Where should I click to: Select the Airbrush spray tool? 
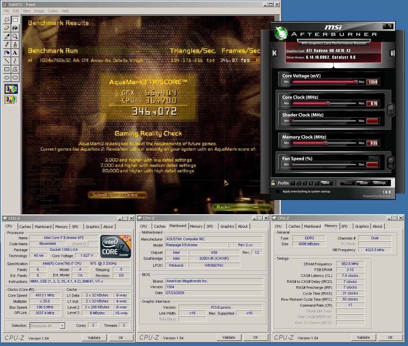click(7, 53)
